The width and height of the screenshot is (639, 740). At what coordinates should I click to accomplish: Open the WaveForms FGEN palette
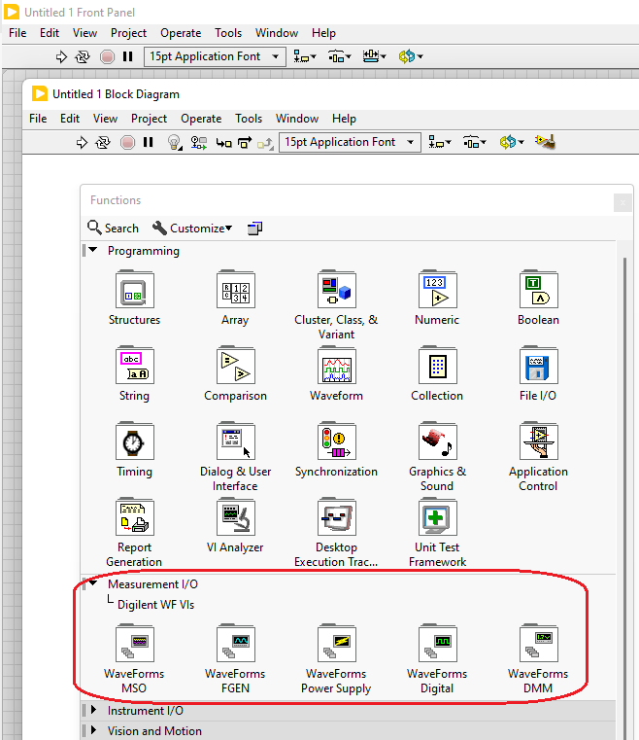pos(235,645)
